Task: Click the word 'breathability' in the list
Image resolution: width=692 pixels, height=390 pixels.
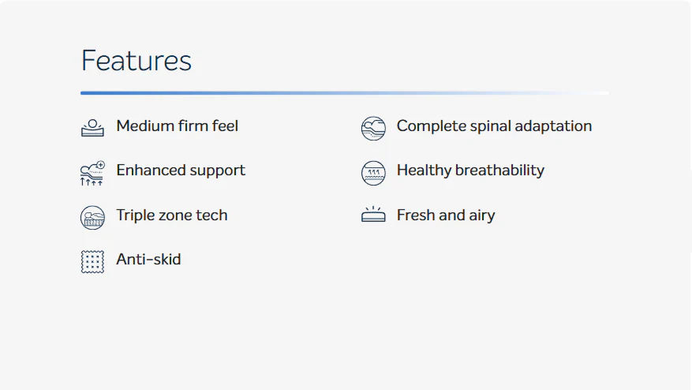Action: click(x=499, y=171)
